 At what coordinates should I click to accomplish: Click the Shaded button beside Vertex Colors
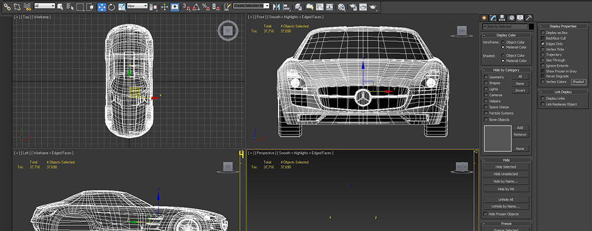coord(578,82)
